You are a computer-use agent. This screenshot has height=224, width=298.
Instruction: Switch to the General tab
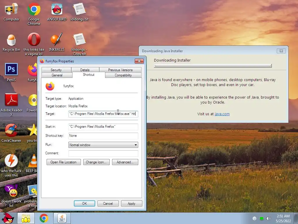click(x=57, y=75)
